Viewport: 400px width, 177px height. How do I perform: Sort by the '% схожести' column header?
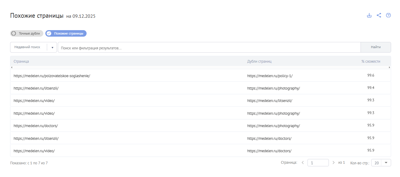point(371,61)
